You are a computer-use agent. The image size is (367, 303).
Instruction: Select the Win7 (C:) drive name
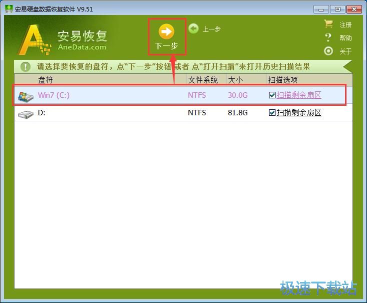pyautogui.click(x=53, y=95)
